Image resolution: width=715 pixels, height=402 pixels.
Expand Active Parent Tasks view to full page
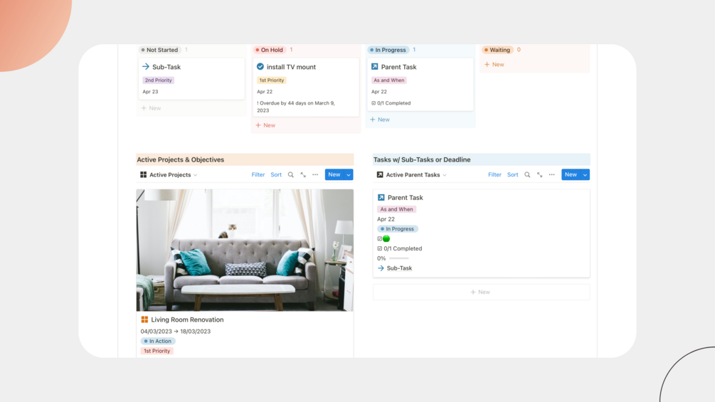coord(539,174)
